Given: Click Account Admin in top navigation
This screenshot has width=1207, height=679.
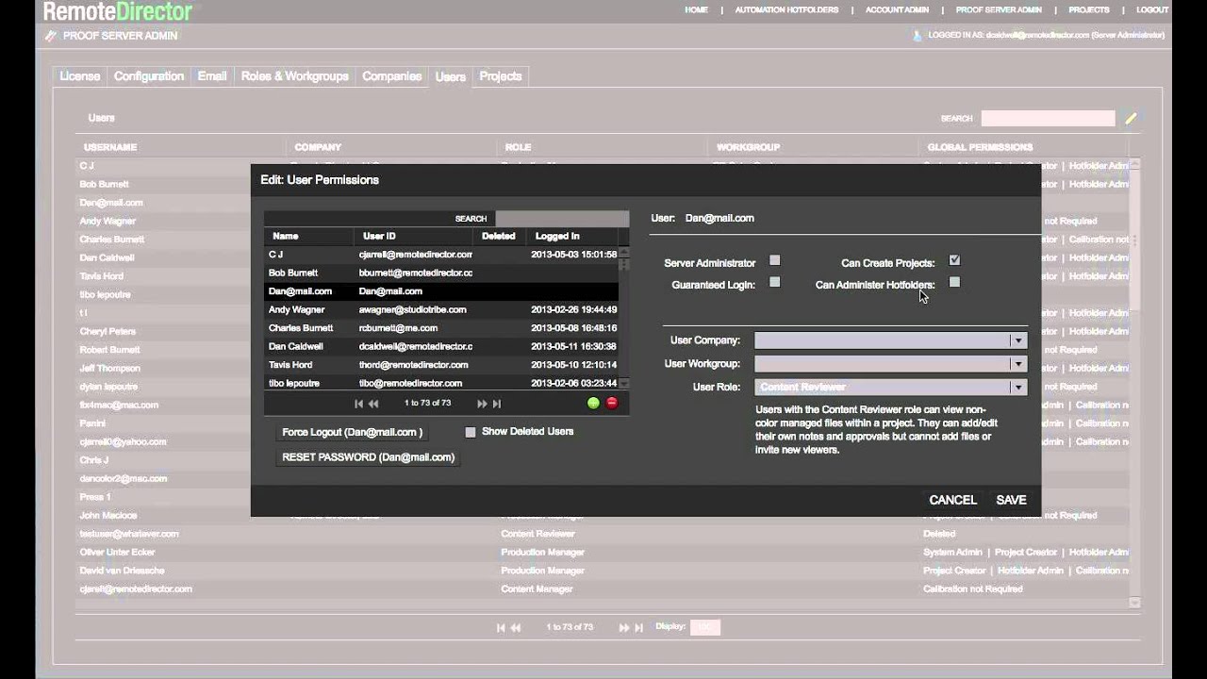Looking at the screenshot, I should coord(897,9).
